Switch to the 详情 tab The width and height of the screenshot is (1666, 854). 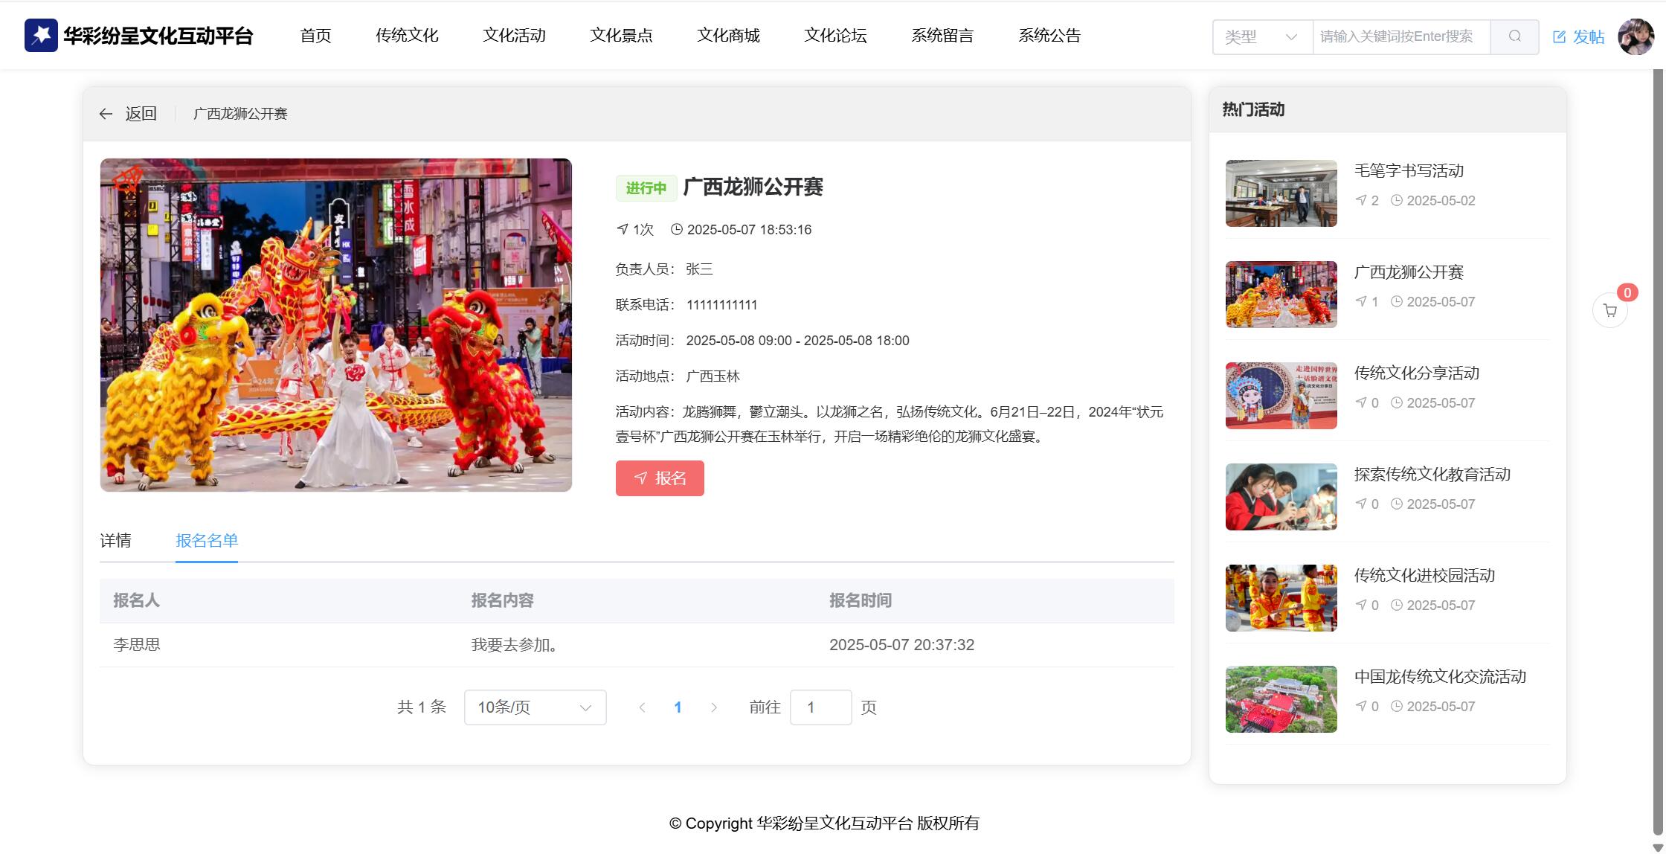point(115,541)
